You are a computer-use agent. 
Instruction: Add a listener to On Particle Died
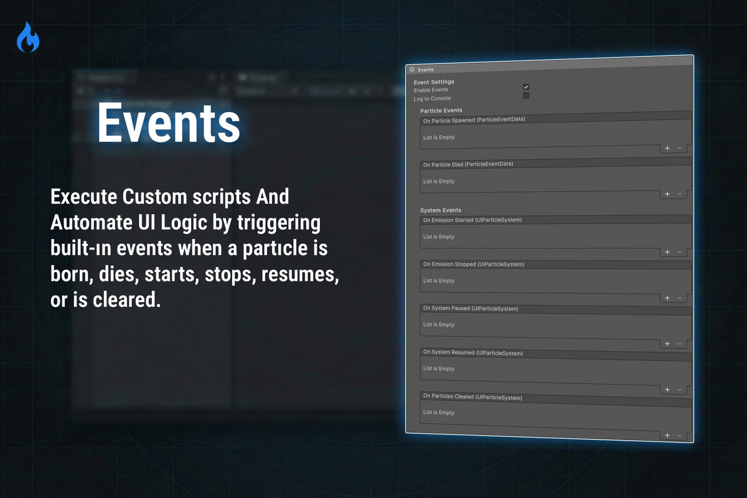pos(667,194)
